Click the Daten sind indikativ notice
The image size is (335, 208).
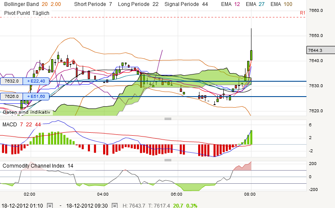(x=26, y=112)
